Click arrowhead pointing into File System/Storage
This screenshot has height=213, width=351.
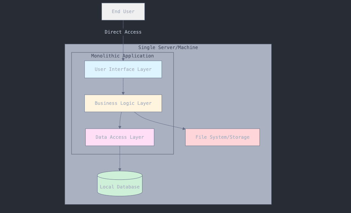coord(184,128)
